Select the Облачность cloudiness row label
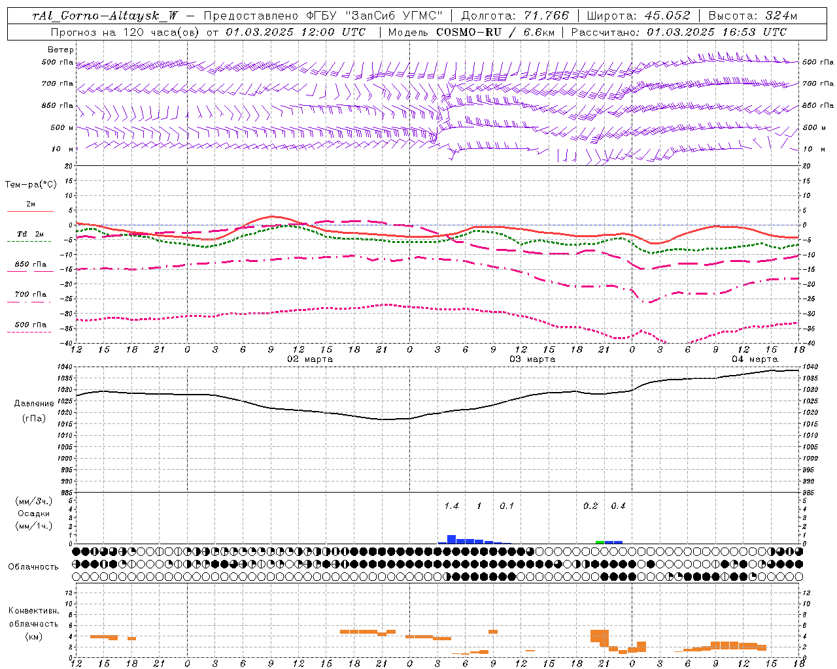This screenshot has width=837, height=669. (x=33, y=567)
